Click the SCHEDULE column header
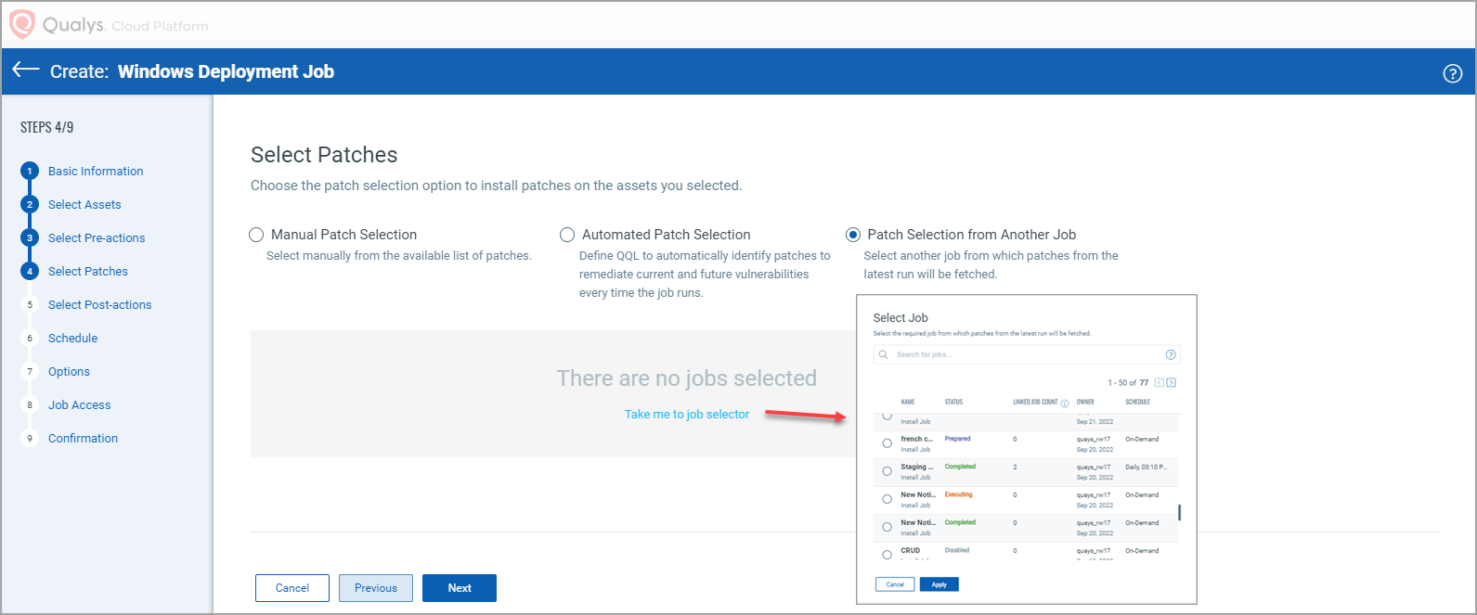 (x=1137, y=403)
